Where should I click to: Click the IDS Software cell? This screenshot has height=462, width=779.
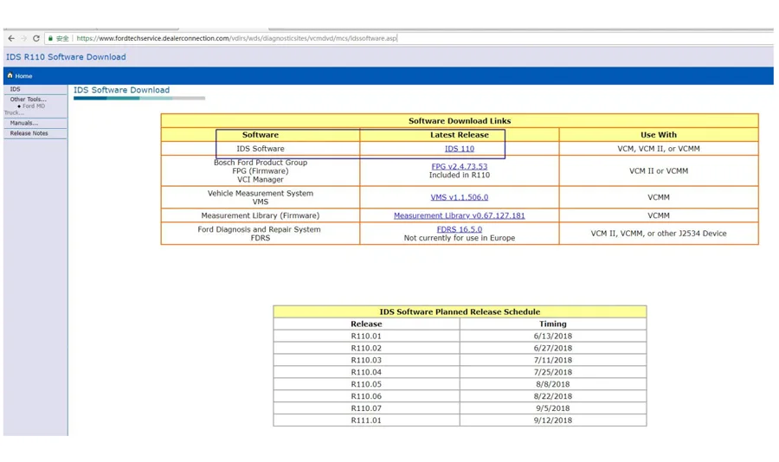[x=261, y=149]
